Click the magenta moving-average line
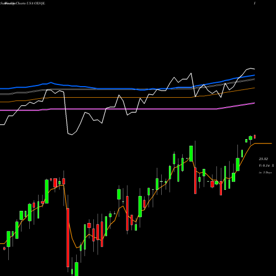Image resolution: width=276 pixels, height=276 pixels. click(128, 109)
